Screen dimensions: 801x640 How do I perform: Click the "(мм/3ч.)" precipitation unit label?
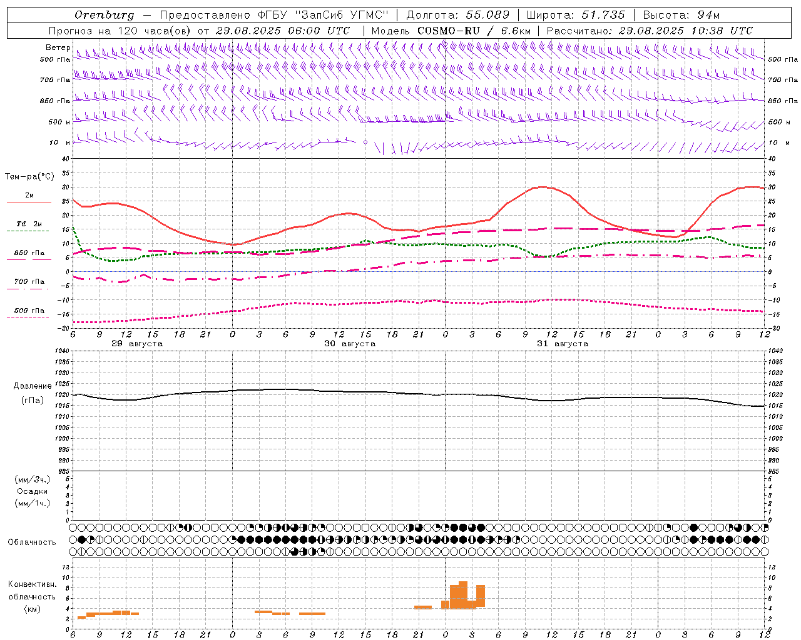tap(32, 479)
